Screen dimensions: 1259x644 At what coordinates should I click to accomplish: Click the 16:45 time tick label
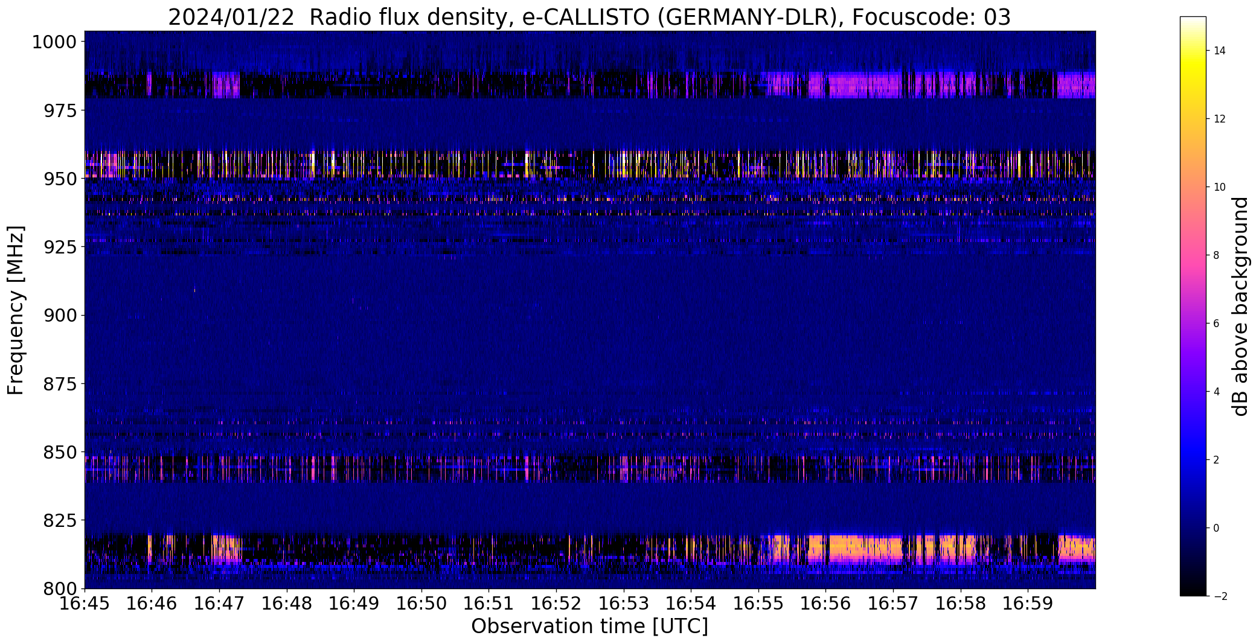click(x=85, y=604)
